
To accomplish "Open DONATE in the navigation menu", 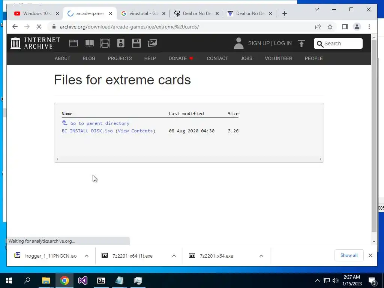I will pyautogui.click(x=181, y=58).
